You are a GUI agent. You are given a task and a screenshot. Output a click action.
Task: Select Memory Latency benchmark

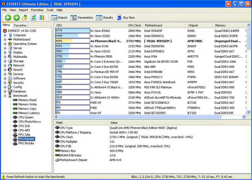(x=29, y=113)
